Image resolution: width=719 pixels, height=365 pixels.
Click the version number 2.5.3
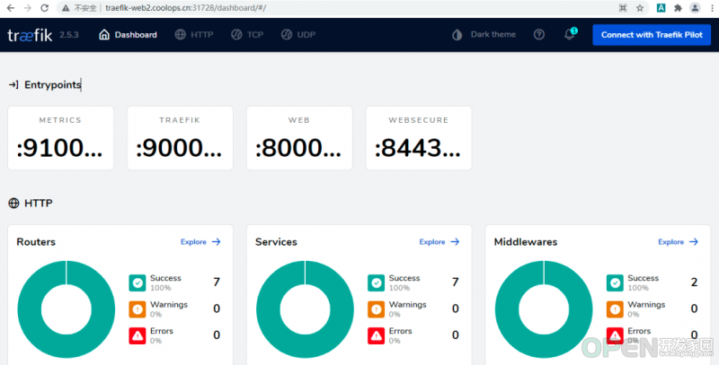coord(69,35)
